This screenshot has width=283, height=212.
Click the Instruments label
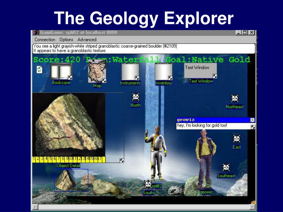130,83
